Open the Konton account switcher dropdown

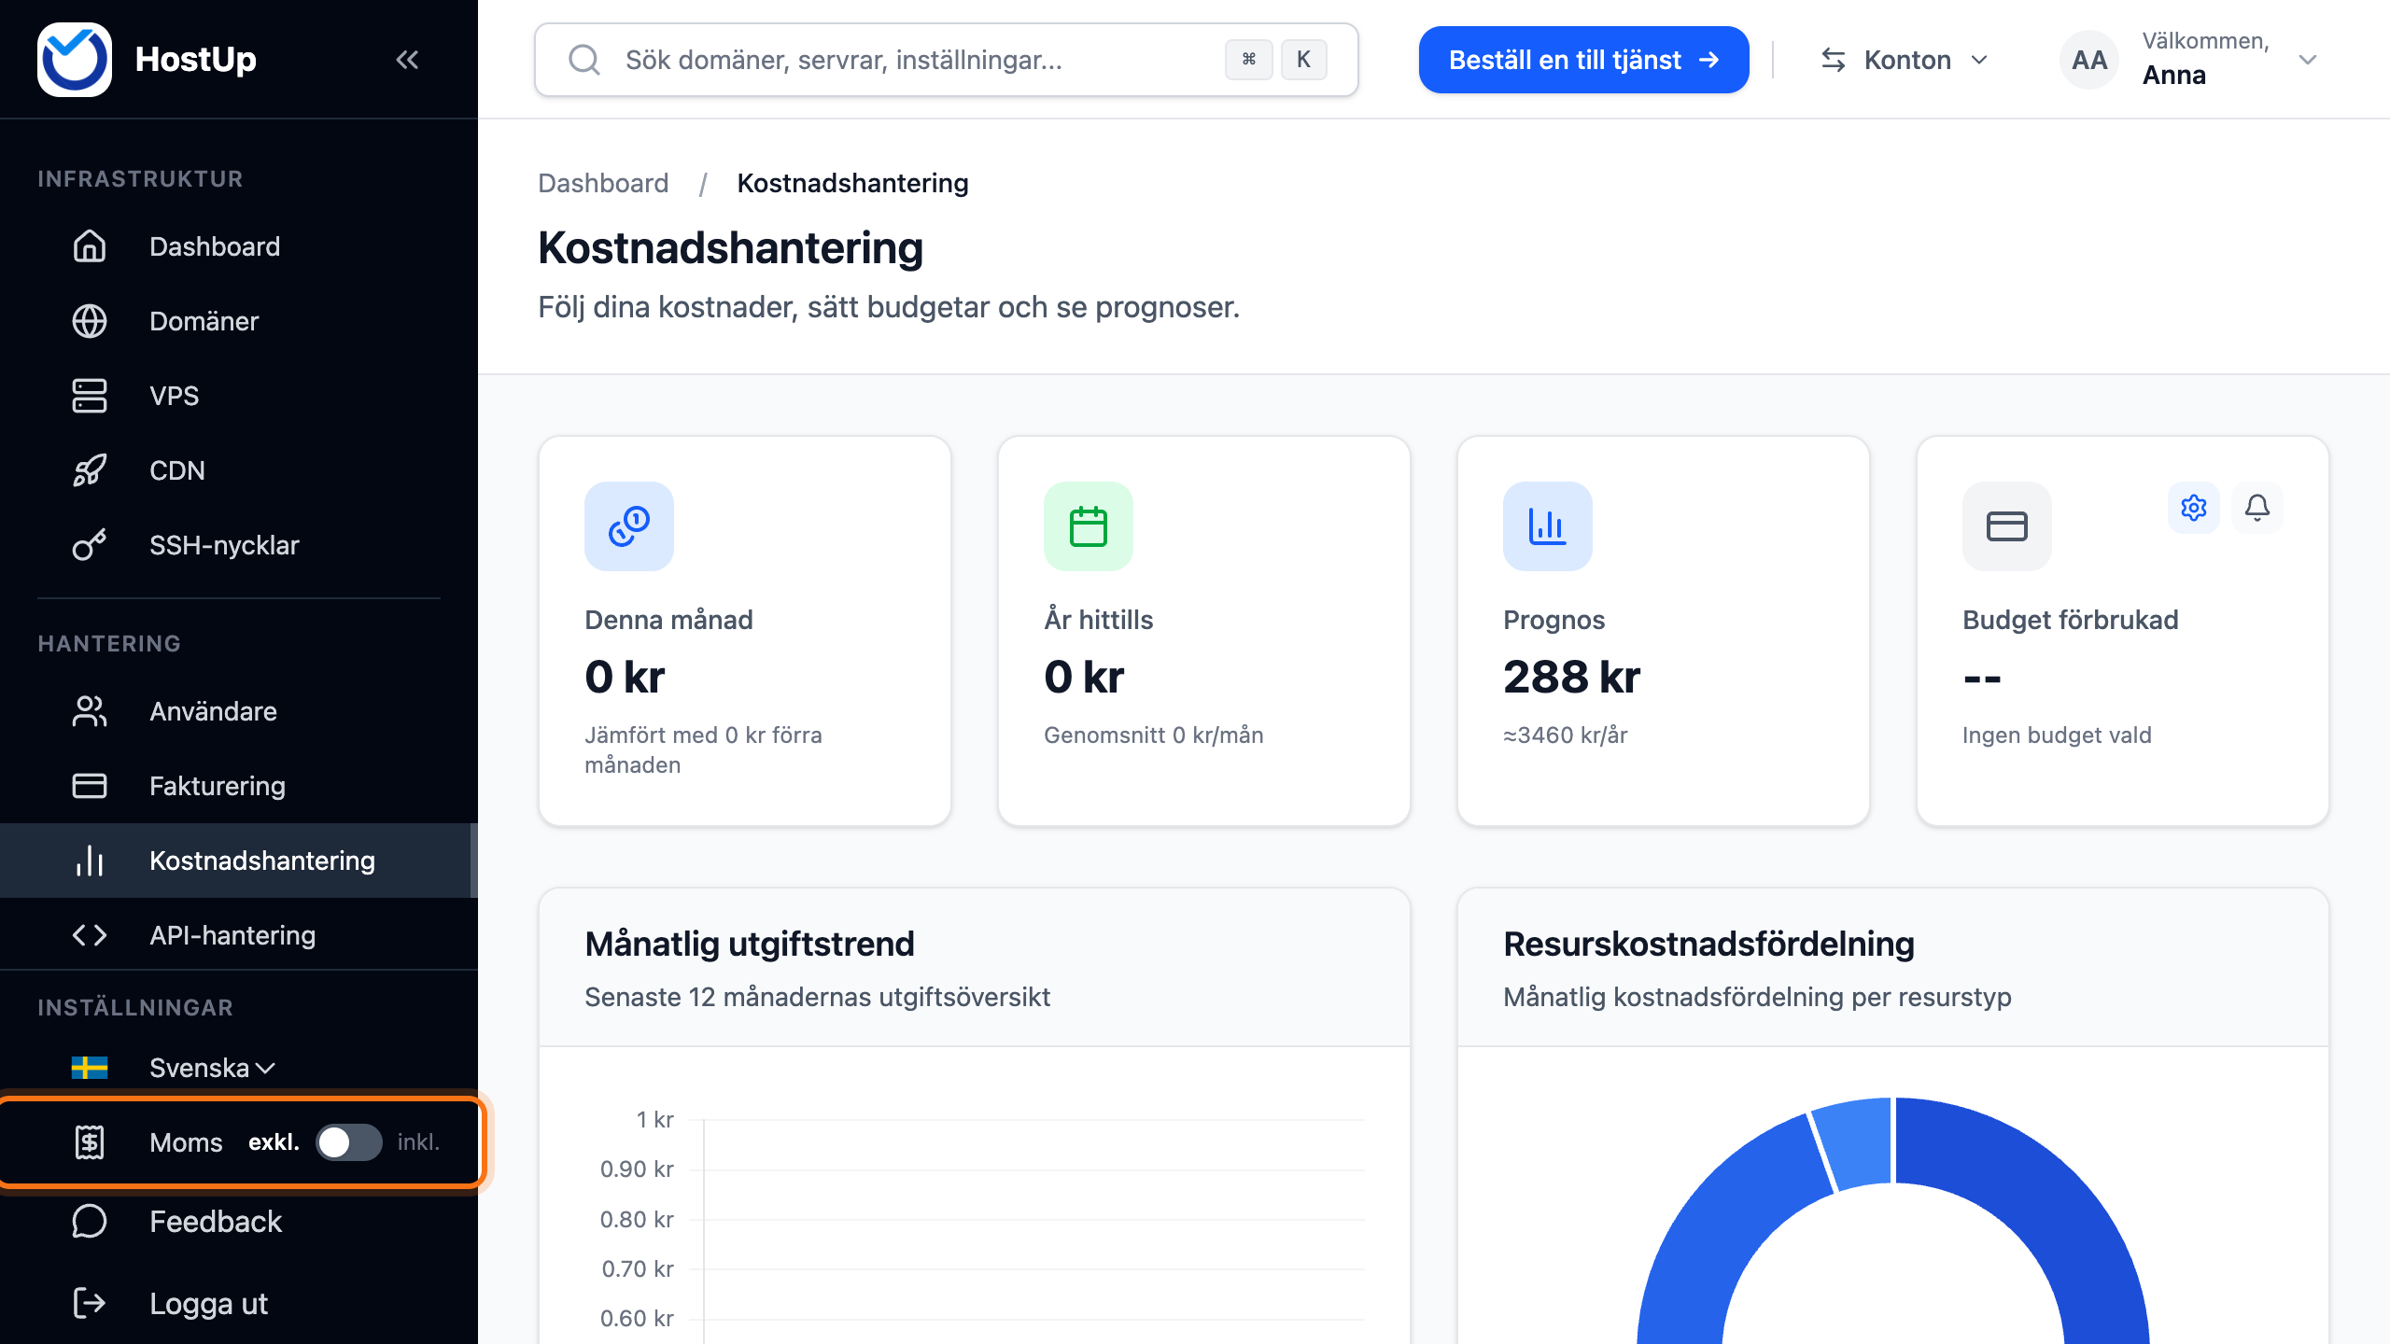pyautogui.click(x=1905, y=60)
